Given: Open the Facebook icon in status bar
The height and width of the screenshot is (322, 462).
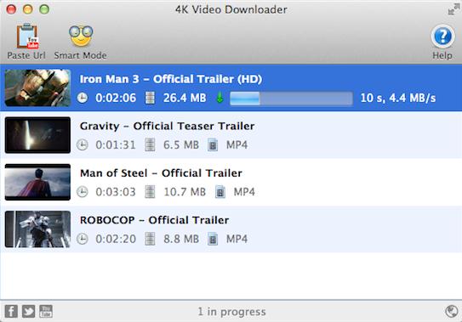Looking at the screenshot, I should click(11, 312).
